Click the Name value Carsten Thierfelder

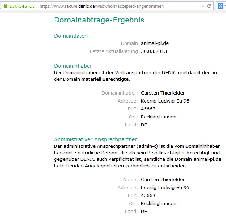click(163, 180)
